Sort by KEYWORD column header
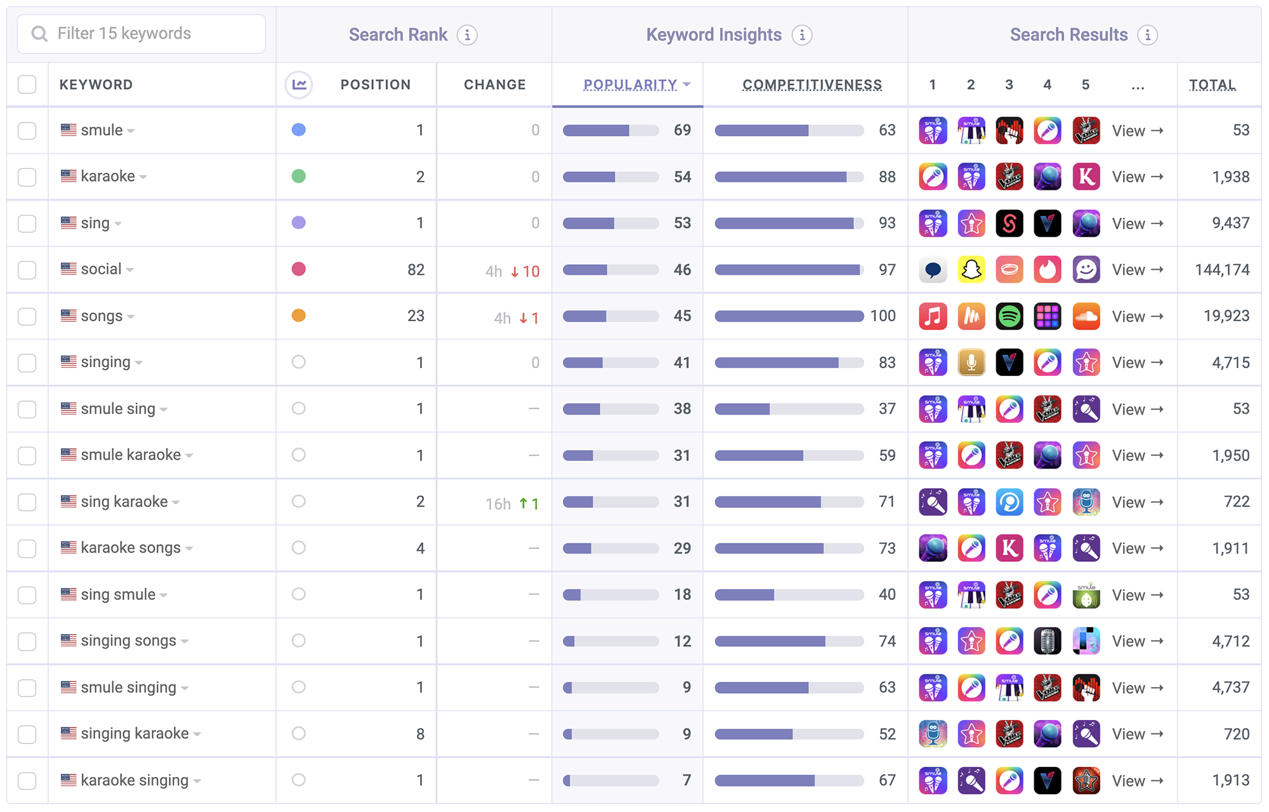 tap(96, 84)
